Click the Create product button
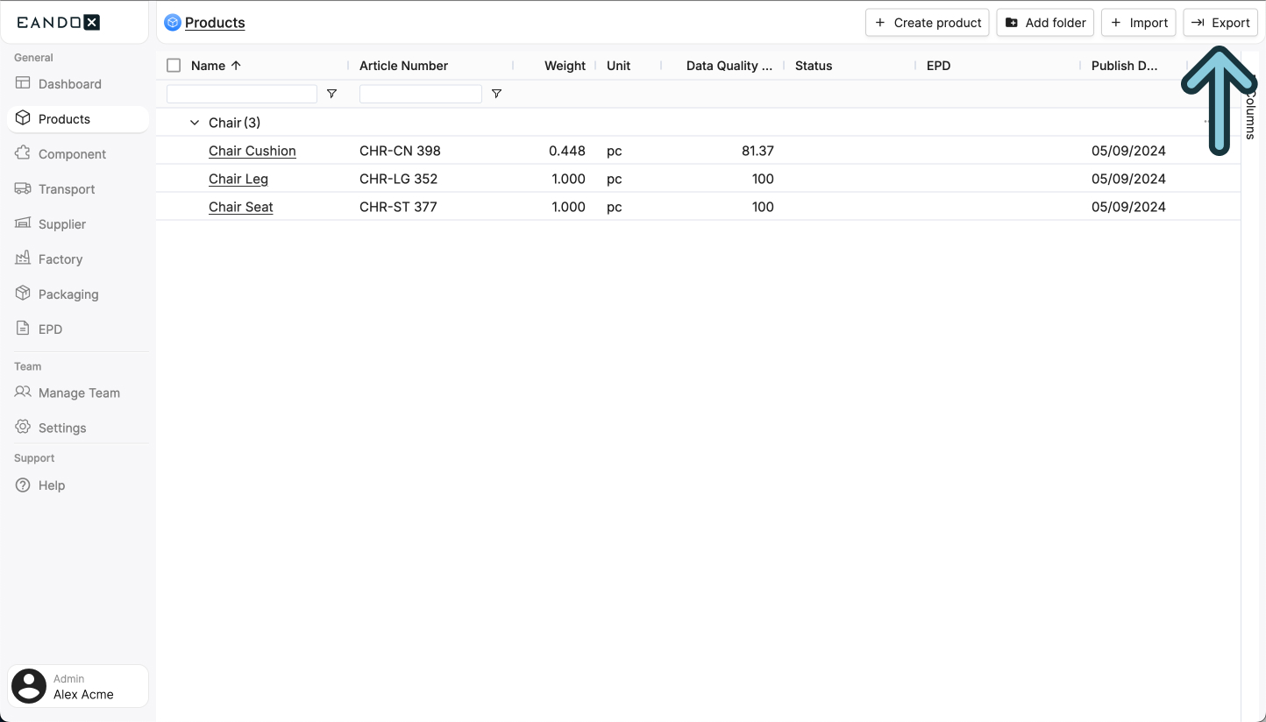This screenshot has width=1266, height=722. coord(927,22)
